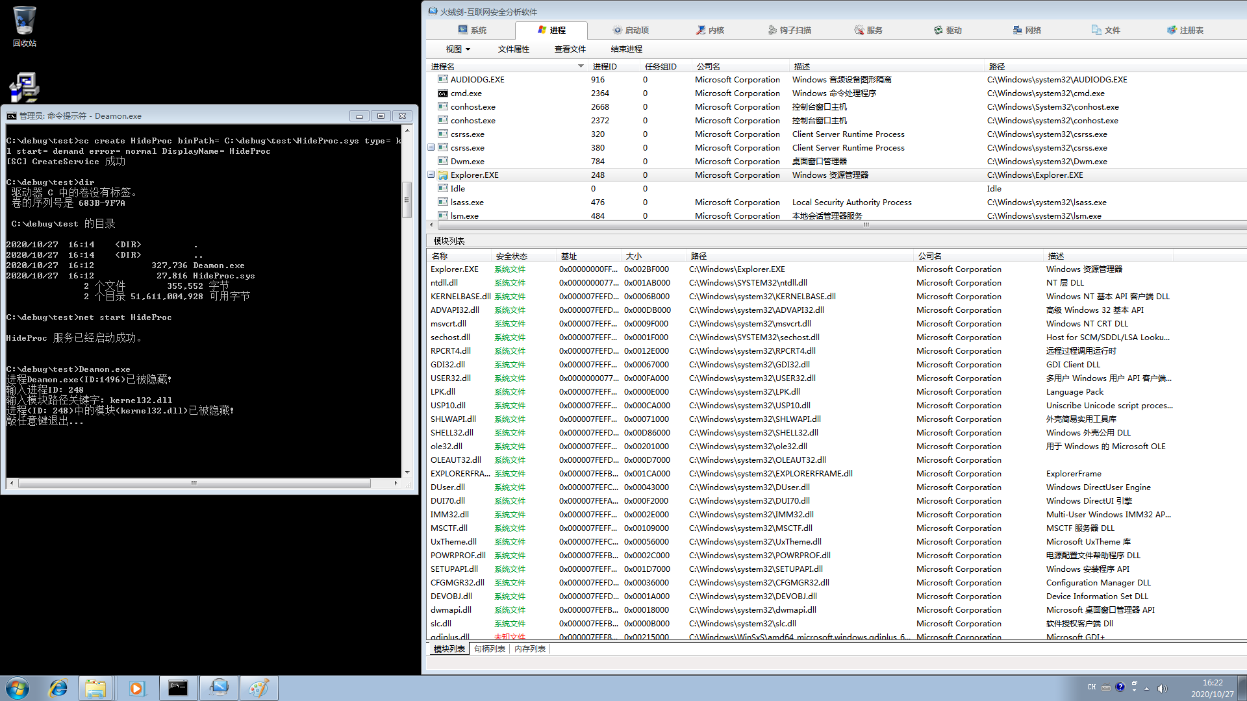Open Internet Explorer from the taskbar
Image resolution: width=1247 pixels, height=701 pixels.
pos(58,688)
